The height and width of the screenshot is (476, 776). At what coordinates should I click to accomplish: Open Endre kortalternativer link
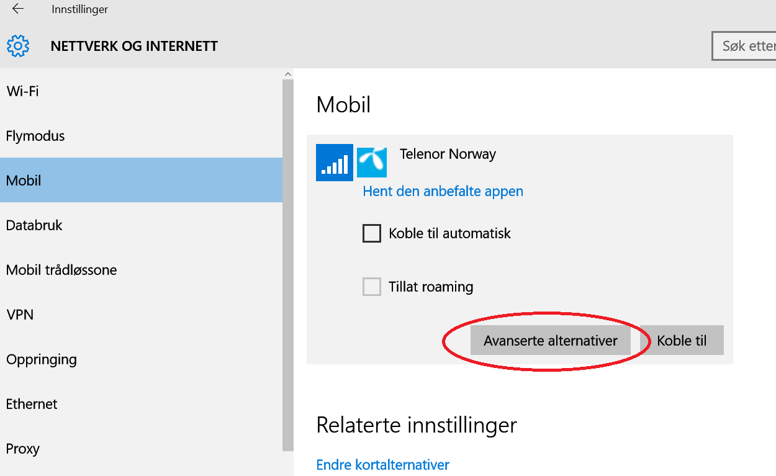click(382, 465)
